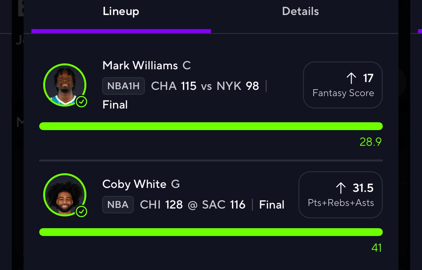
Task: Select the Mark Williams C name
Action: (x=147, y=65)
